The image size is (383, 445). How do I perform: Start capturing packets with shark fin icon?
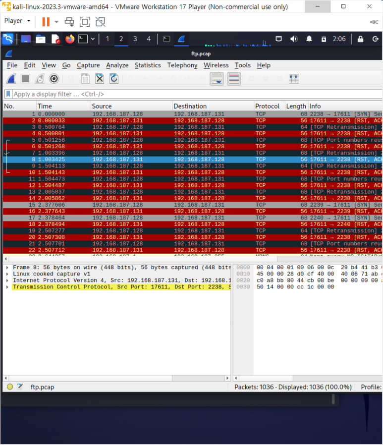point(11,79)
